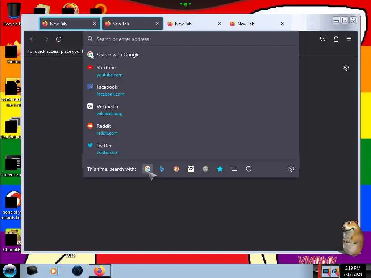Pick the gray magnifier search engine icon
371x278 pixels.
205,169
